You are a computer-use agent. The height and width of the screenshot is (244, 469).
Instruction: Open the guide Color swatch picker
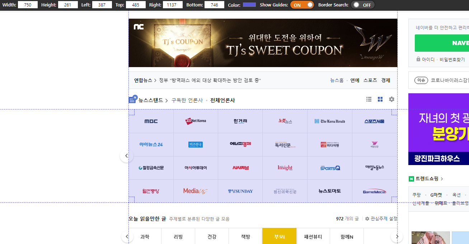tap(249, 5)
